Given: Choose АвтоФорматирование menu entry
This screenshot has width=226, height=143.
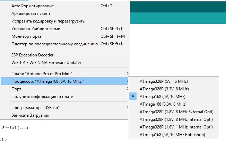Looking at the screenshot, I should pyautogui.click(x=64, y=6).
